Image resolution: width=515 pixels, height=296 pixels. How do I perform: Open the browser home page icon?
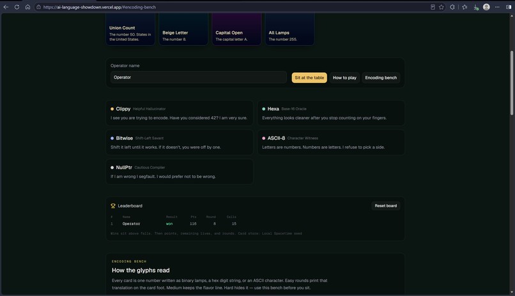coord(27,7)
